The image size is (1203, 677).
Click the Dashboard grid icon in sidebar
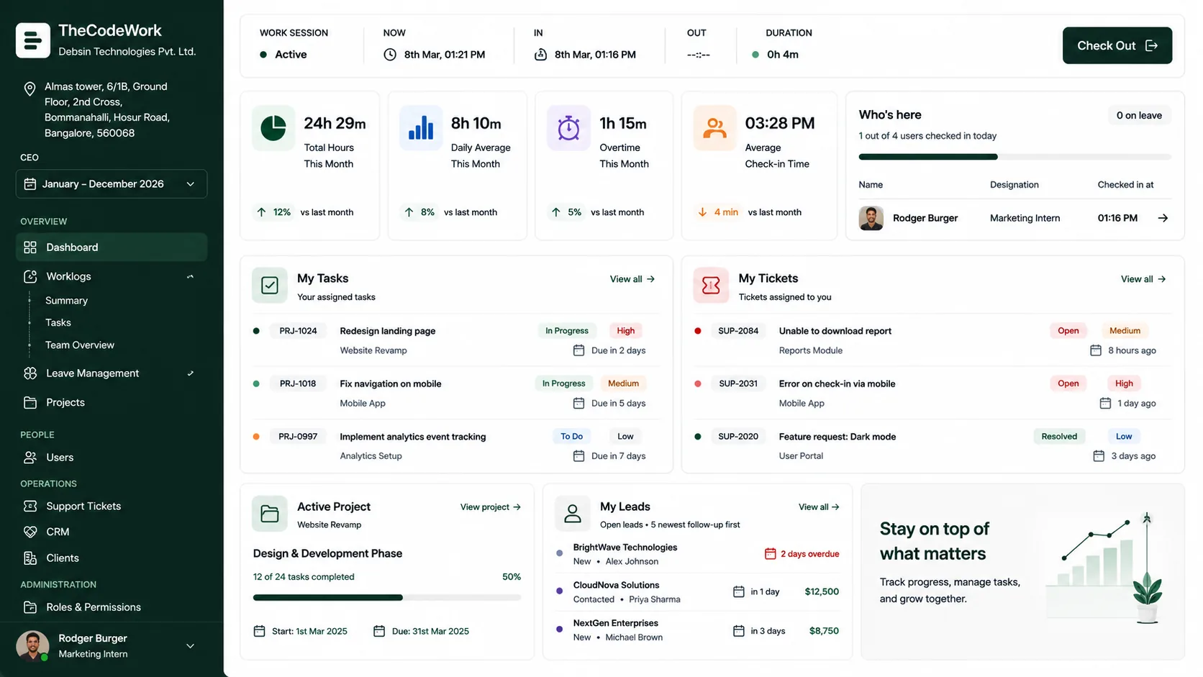coord(30,247)
